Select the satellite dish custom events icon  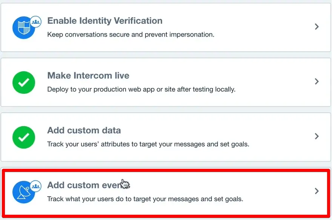pos(23,191)
